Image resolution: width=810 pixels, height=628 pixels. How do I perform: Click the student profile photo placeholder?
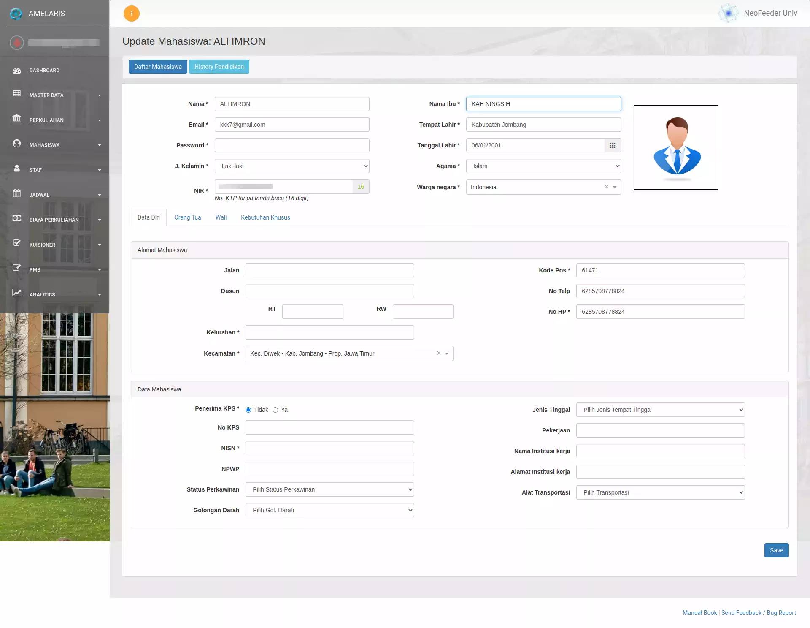(676, 147)
